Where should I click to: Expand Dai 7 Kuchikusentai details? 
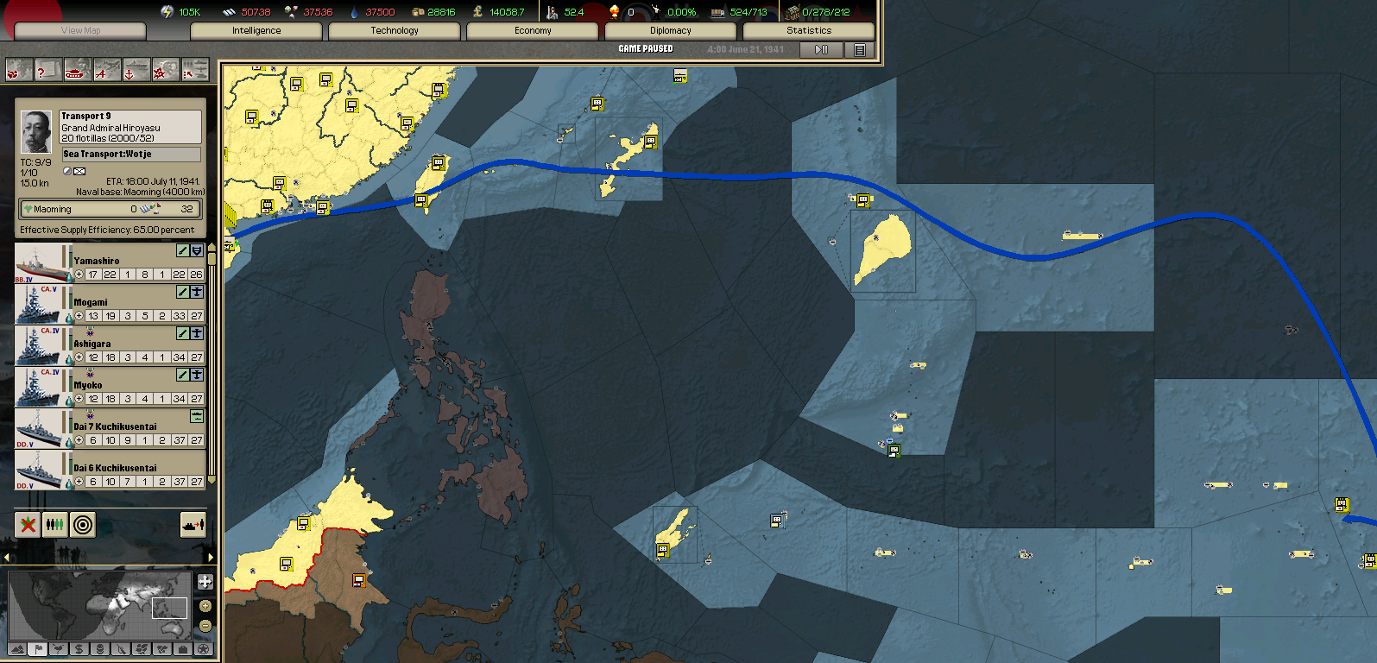click(79, 440)
